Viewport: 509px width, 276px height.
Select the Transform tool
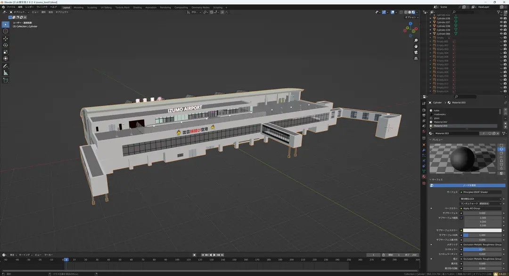(6, 59)
